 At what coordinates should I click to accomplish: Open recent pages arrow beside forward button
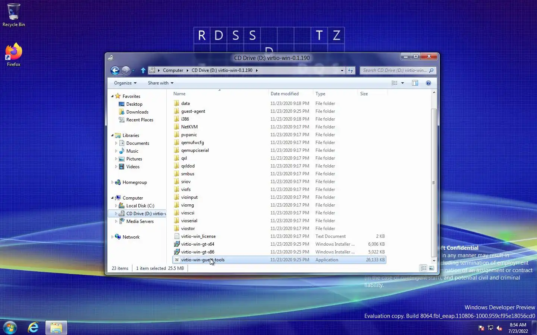point(133,70)
